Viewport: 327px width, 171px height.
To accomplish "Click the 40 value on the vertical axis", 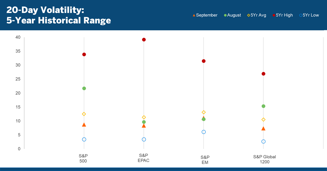I will click(18, 37).
